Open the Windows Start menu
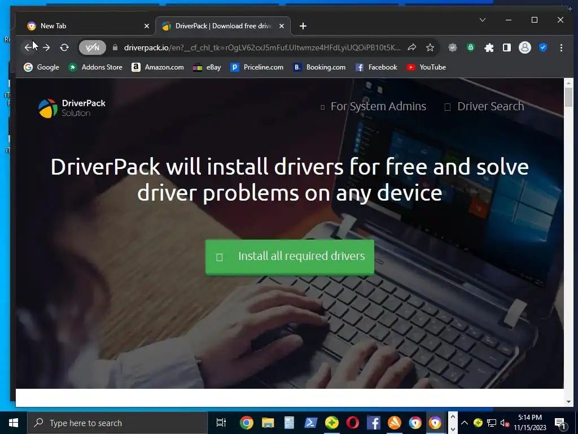The width and height of the screenshot is (578, 434). [14, 423]
